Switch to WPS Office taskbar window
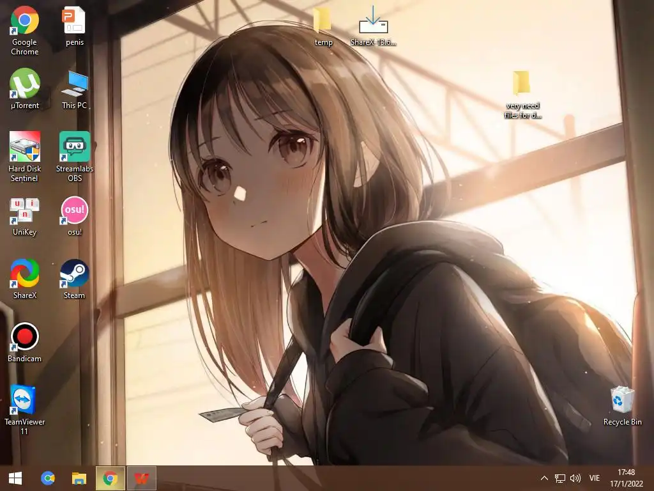The image size is (654, 491). 142,478
